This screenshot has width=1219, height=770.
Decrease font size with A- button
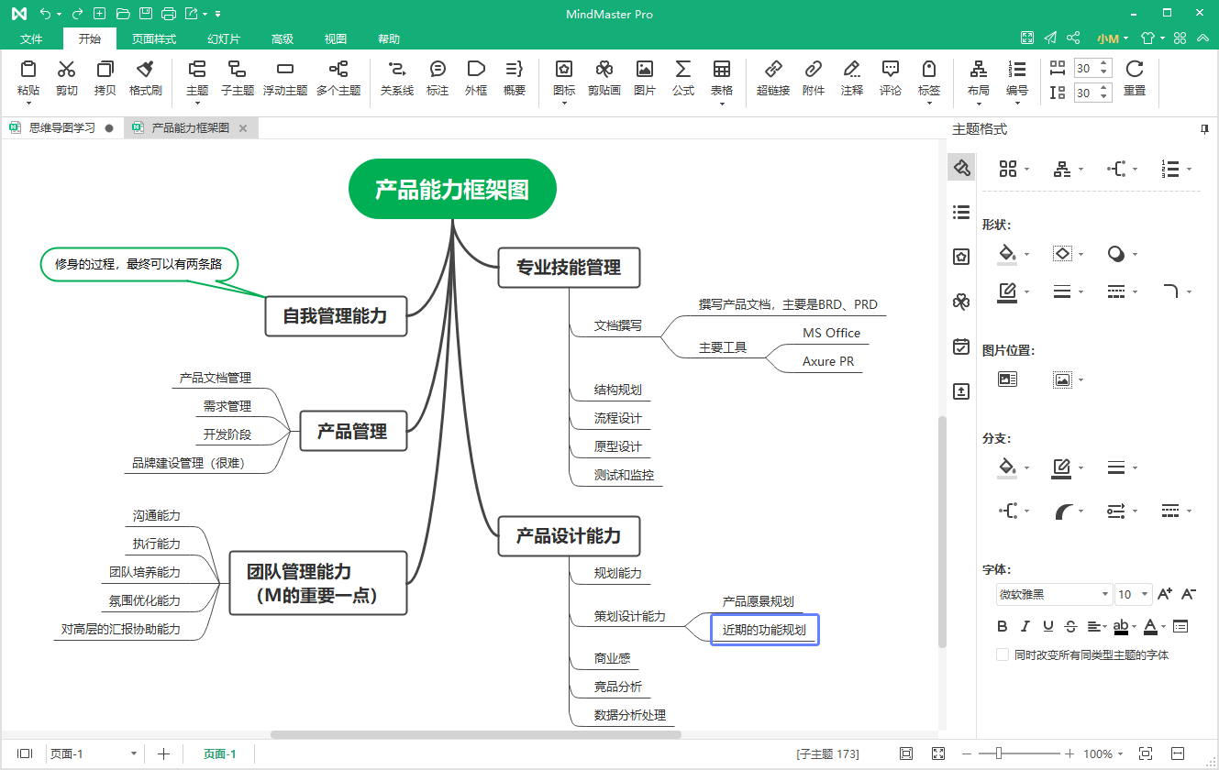click(x=1188, y=594)
